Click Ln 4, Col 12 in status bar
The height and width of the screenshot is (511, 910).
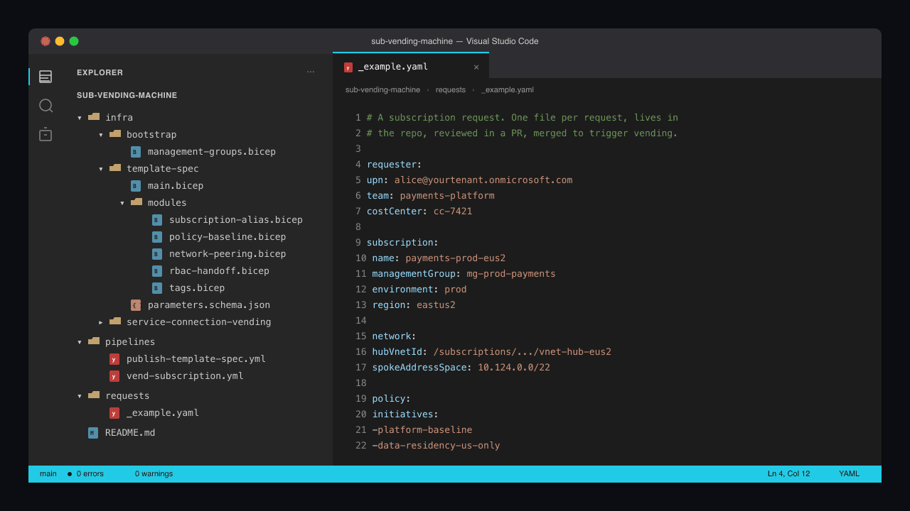(788, 473)
